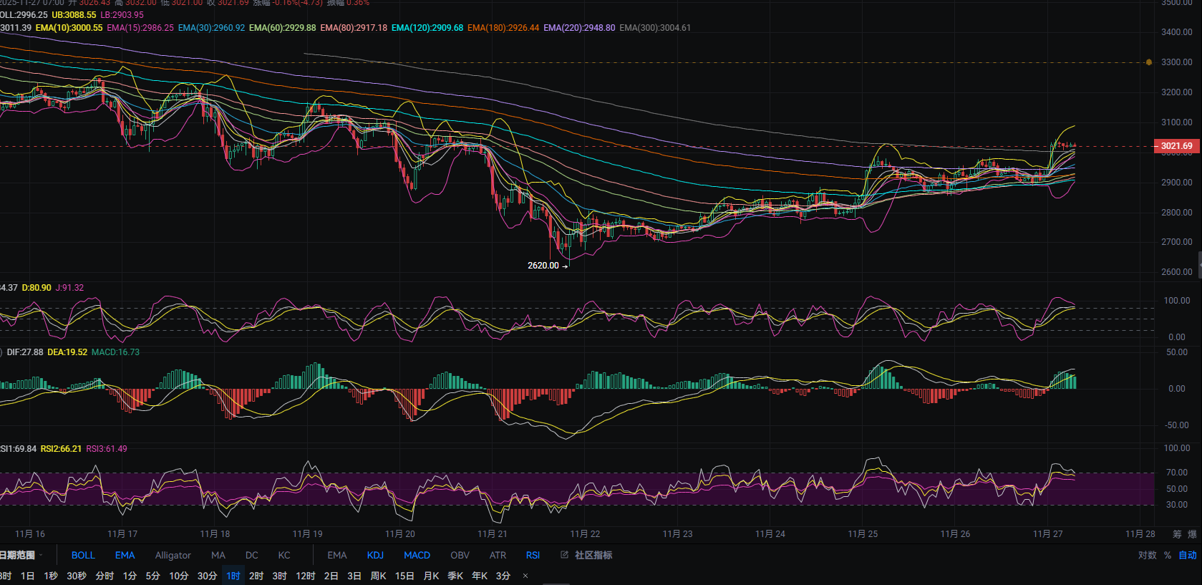Click the 自动 auto scale button
The height and width of the screenshot is (585, 1202).
[1188, 555]
